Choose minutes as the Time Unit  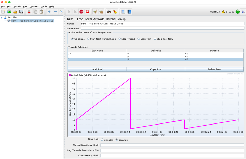tap(102, 140)
